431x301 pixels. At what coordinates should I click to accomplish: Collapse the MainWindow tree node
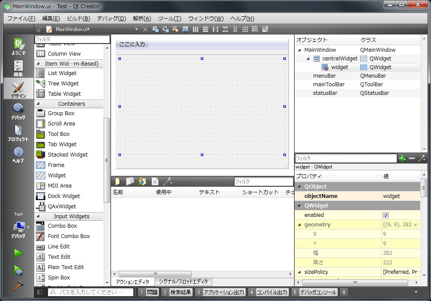(x=299, y=50)
